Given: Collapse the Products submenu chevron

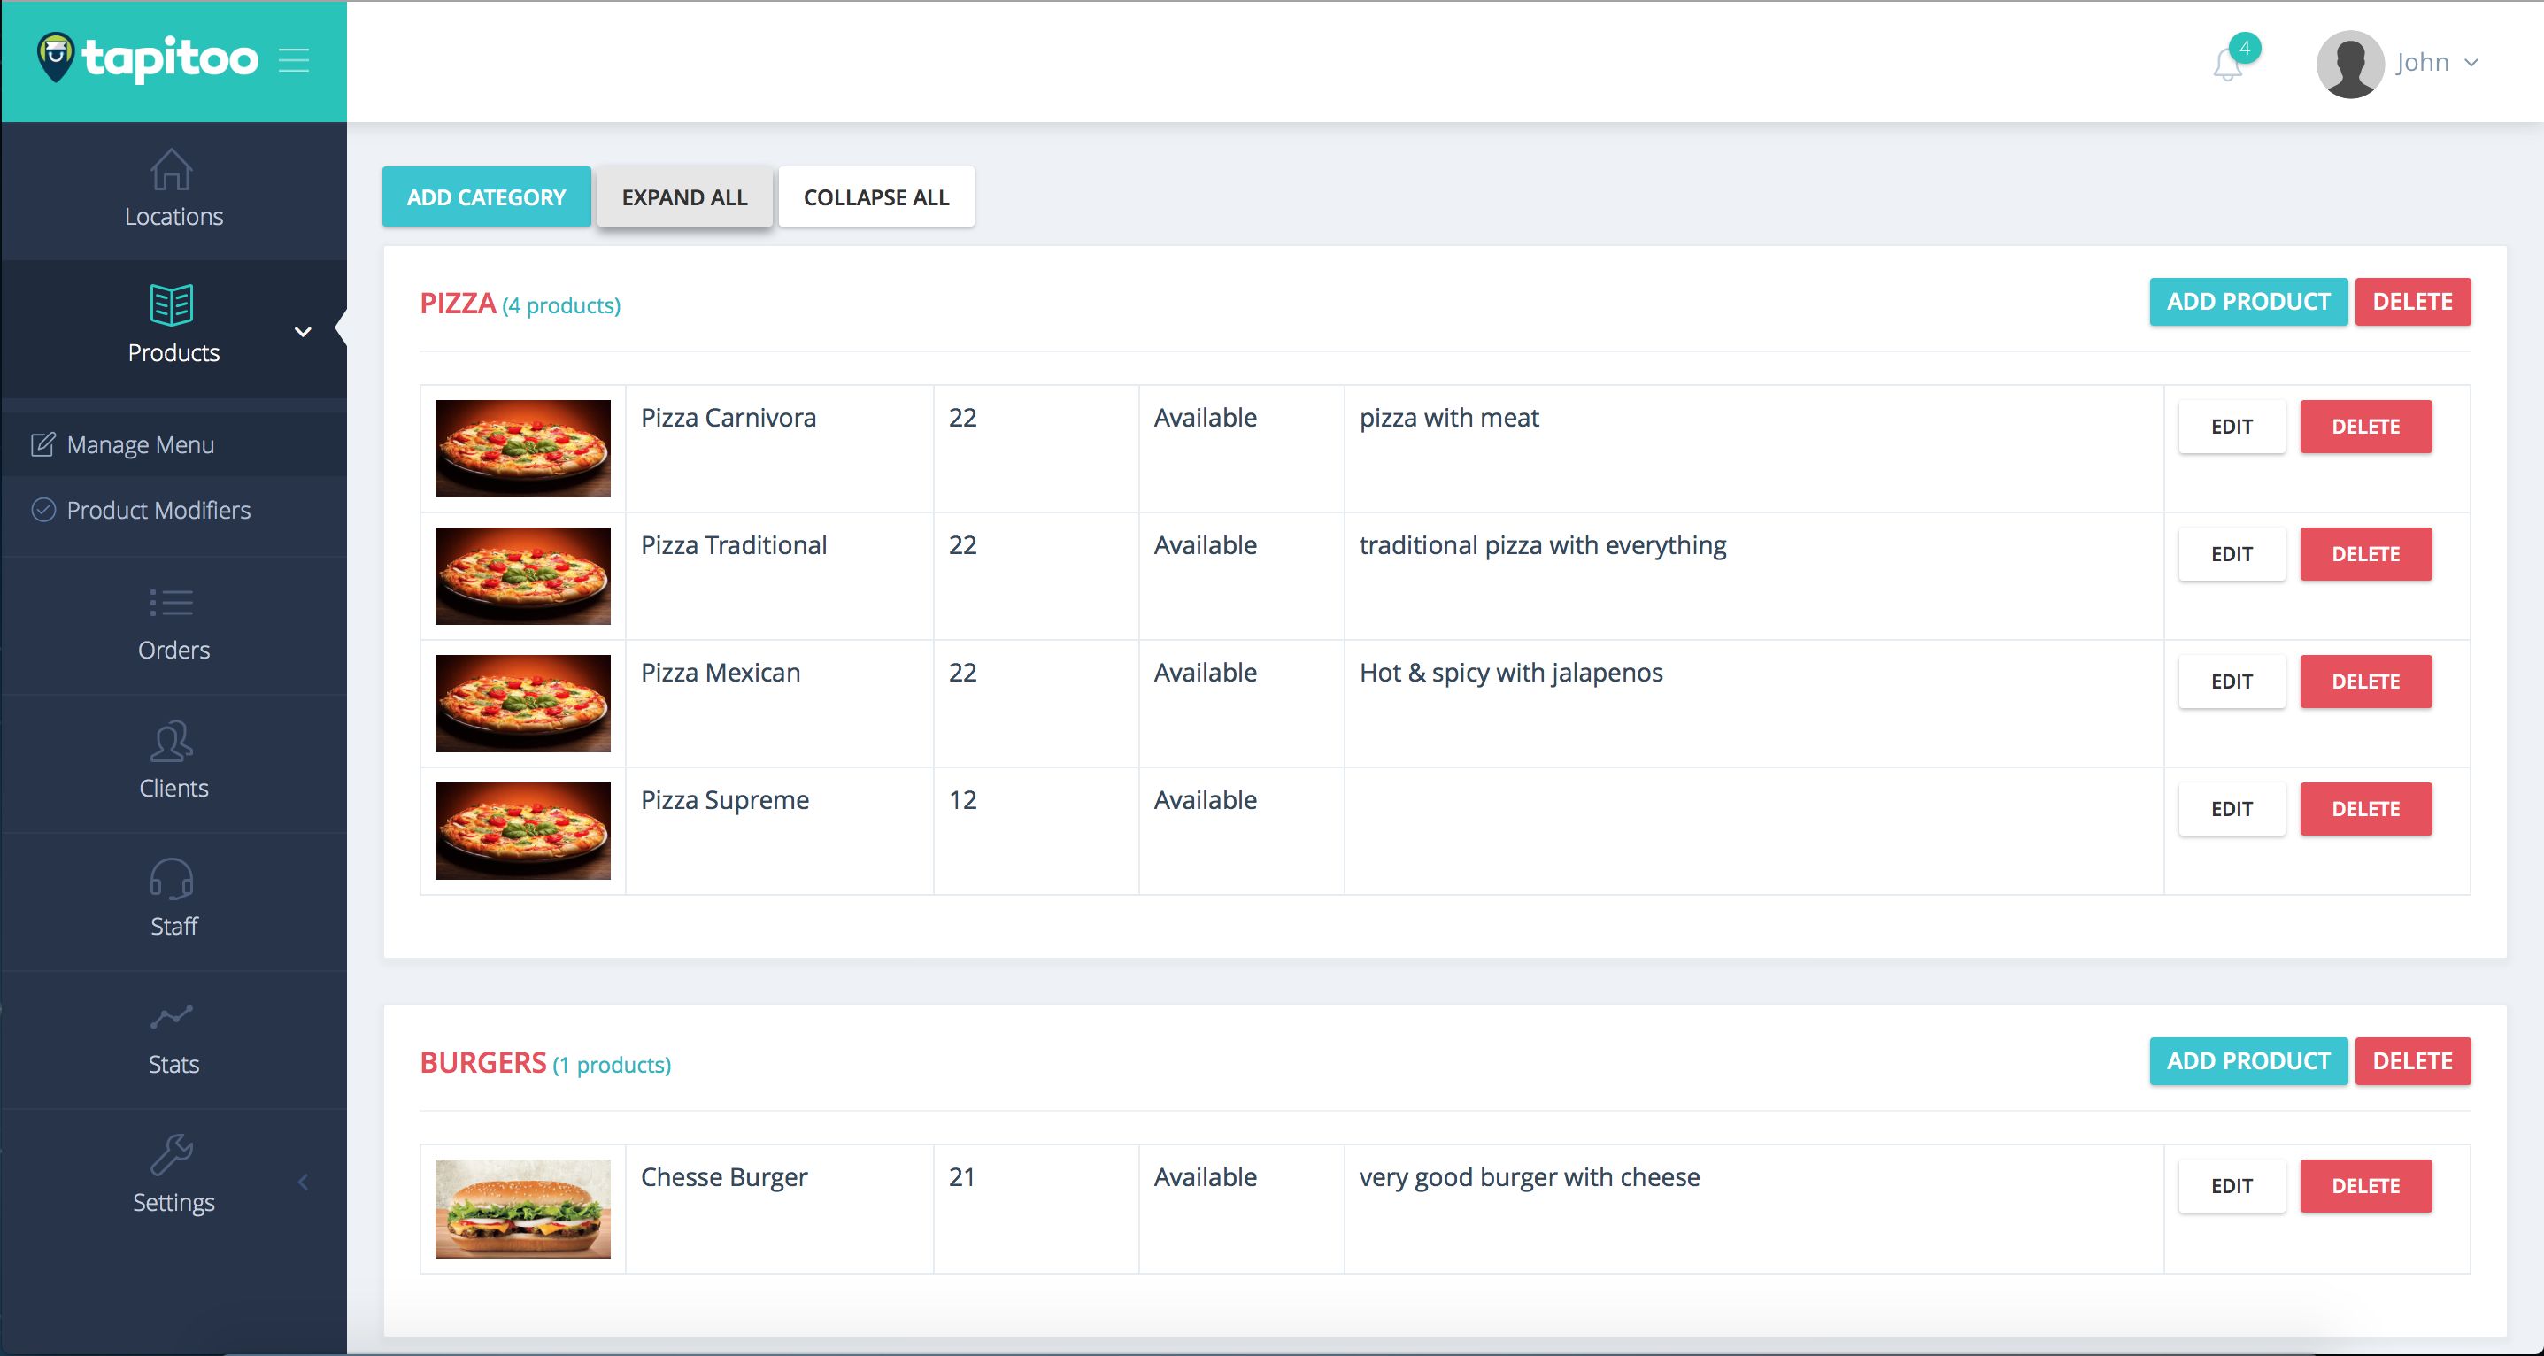Looking at the screenshot, I should pyautogui.click(x=304, y=332).
